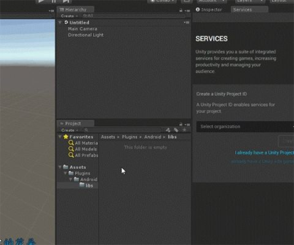Click the 'Create a Unity Project ID' text

221,94
